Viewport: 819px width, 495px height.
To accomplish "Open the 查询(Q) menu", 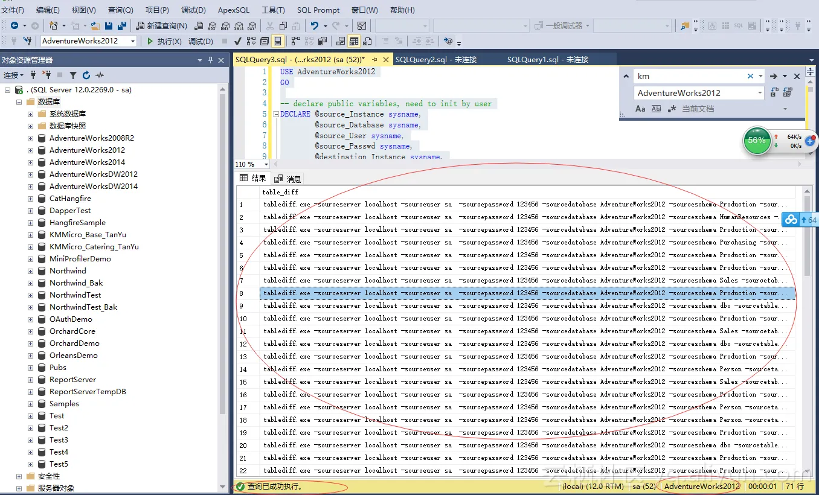I will coord(121,10).
